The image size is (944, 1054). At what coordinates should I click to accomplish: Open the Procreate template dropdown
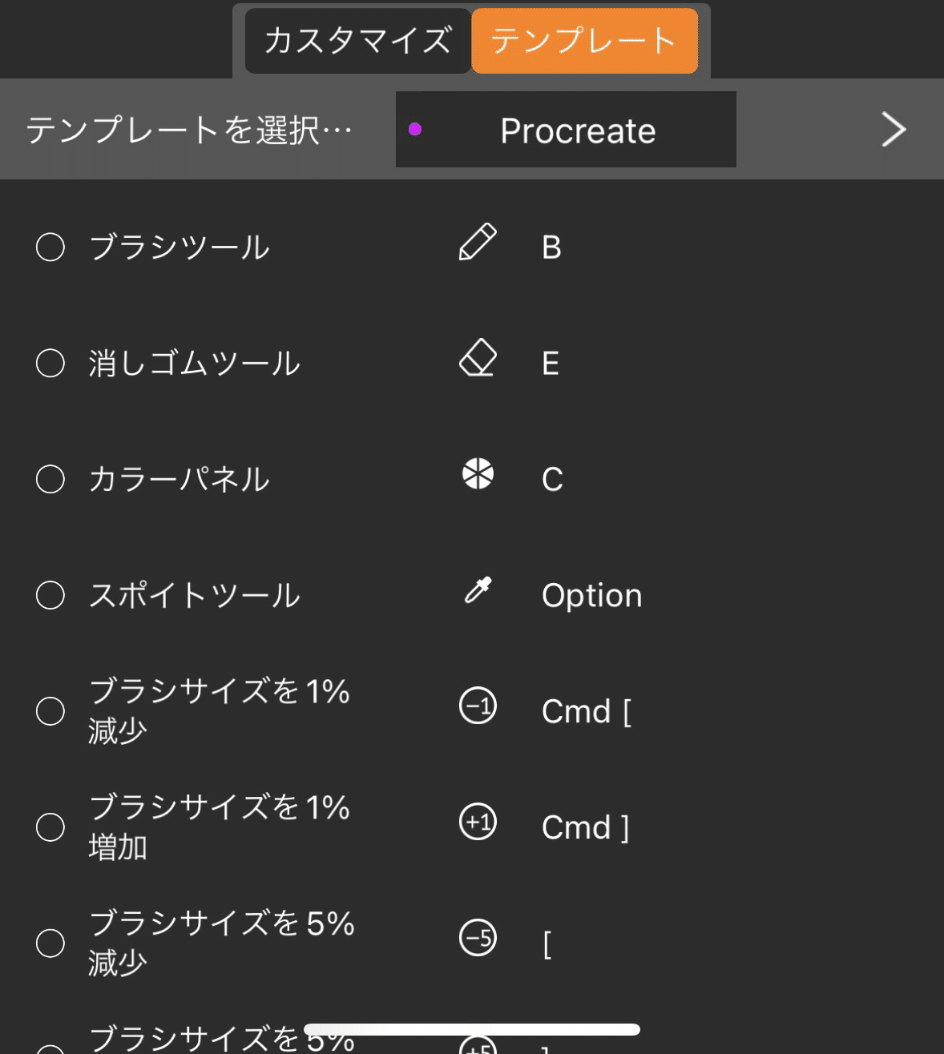(566, 130)
